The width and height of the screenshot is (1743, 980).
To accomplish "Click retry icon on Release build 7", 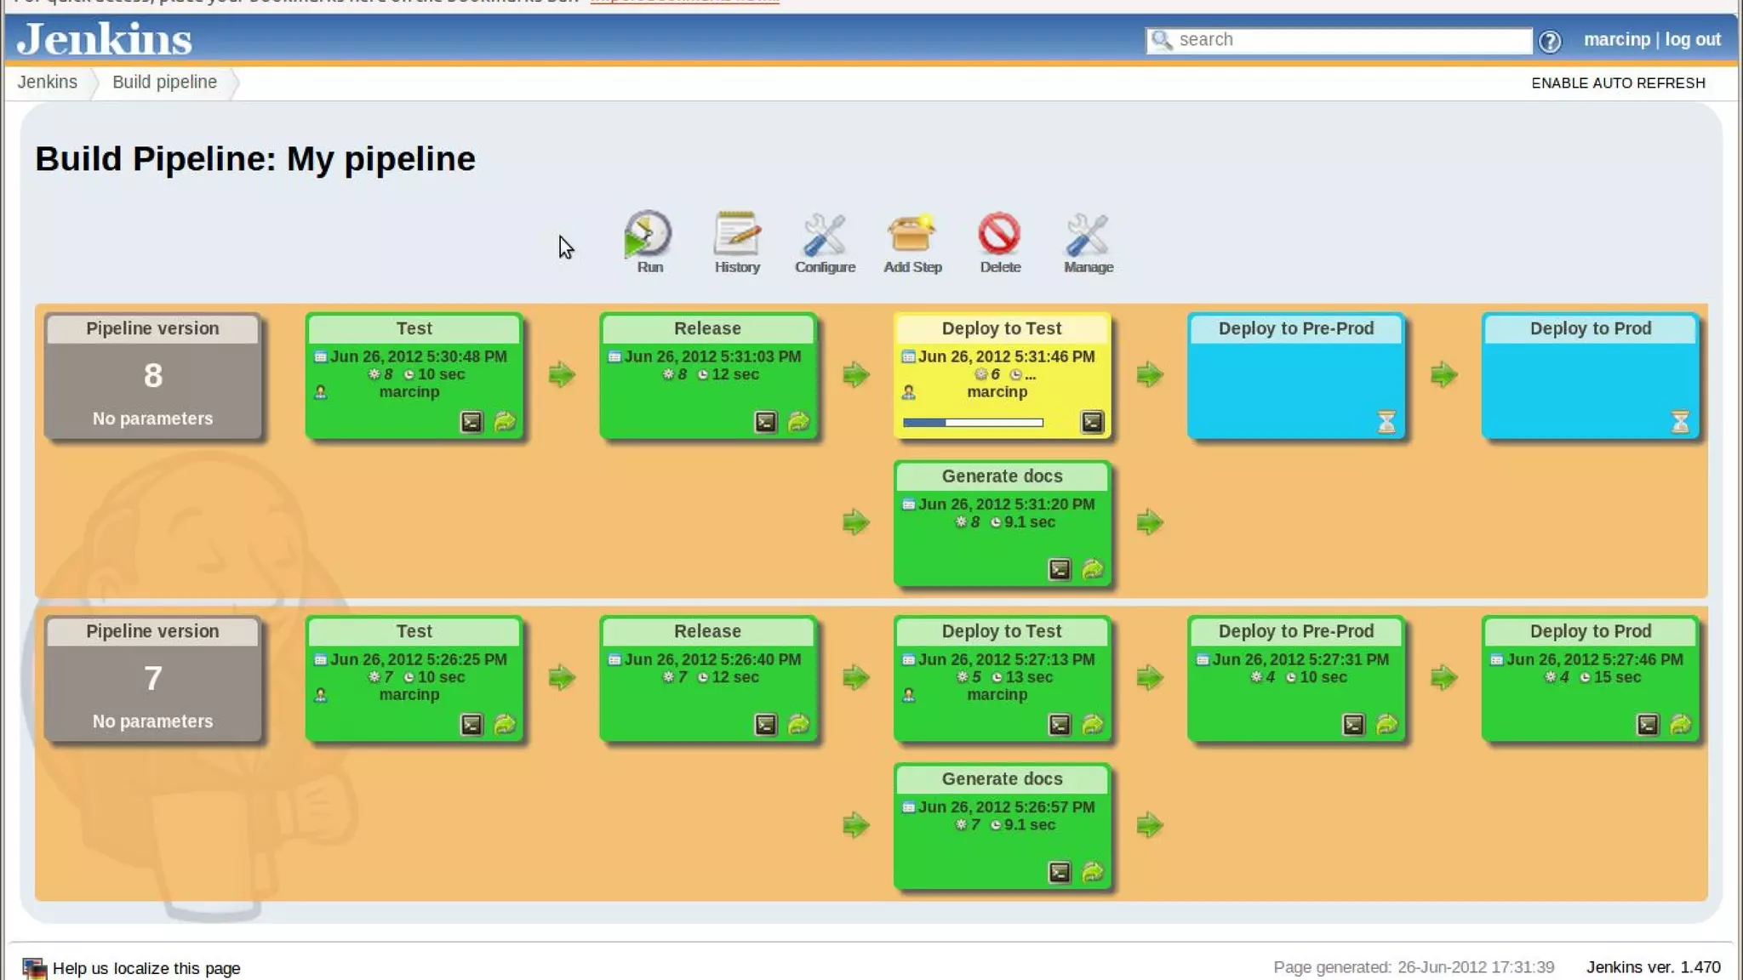I will point(798,725).
